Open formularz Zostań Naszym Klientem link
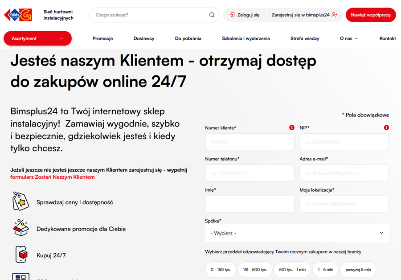 pos(53,177)
